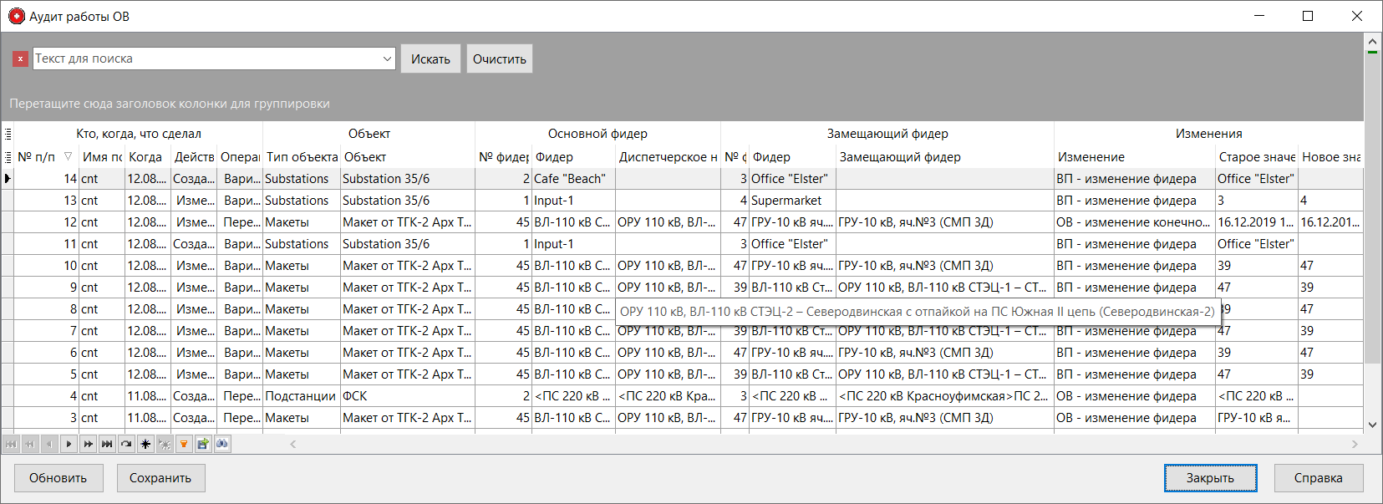The width and height of the screenshot is (1383, 504).
Task: Open the column chooser icon beside № п/п
Action: (x=8, y=157)
